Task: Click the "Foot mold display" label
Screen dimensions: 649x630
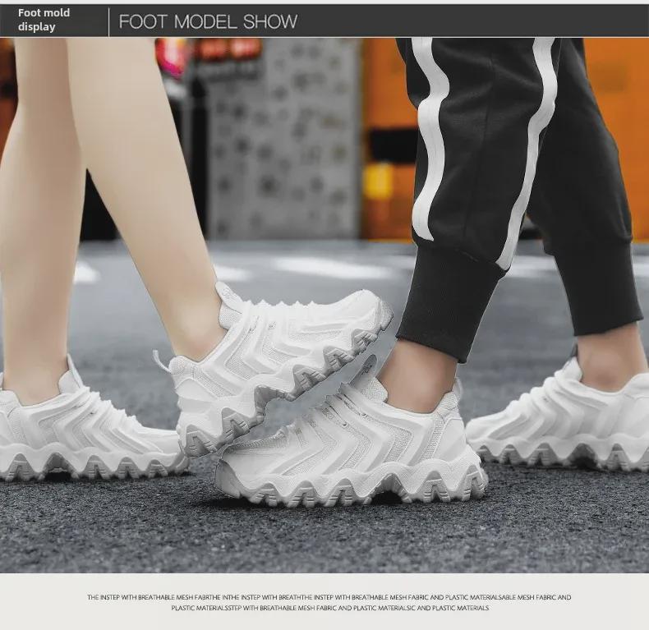Action: 44,20
